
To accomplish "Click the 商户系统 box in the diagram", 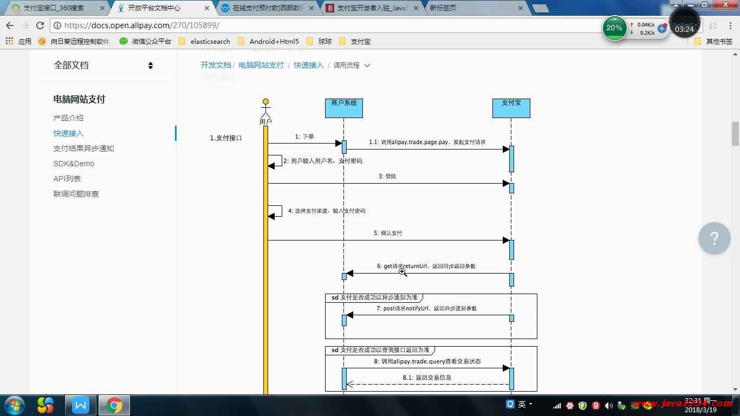I will [x=344, y=108].
